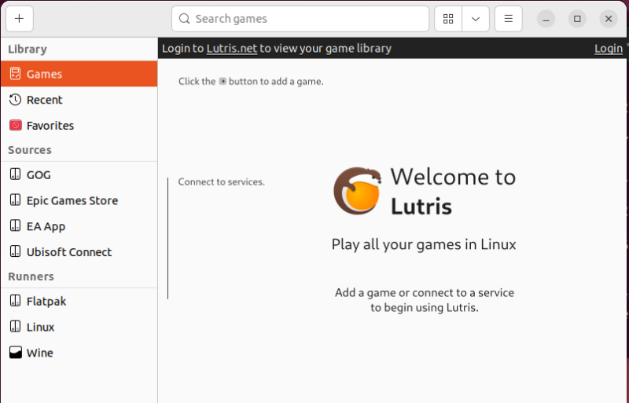The image size is (629, 403).
Task: Click the Flatpak runner icon
Action: coord(15,301)
